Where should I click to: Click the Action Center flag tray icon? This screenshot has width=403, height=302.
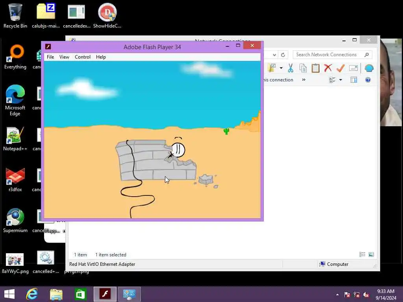tap(347, 295)
